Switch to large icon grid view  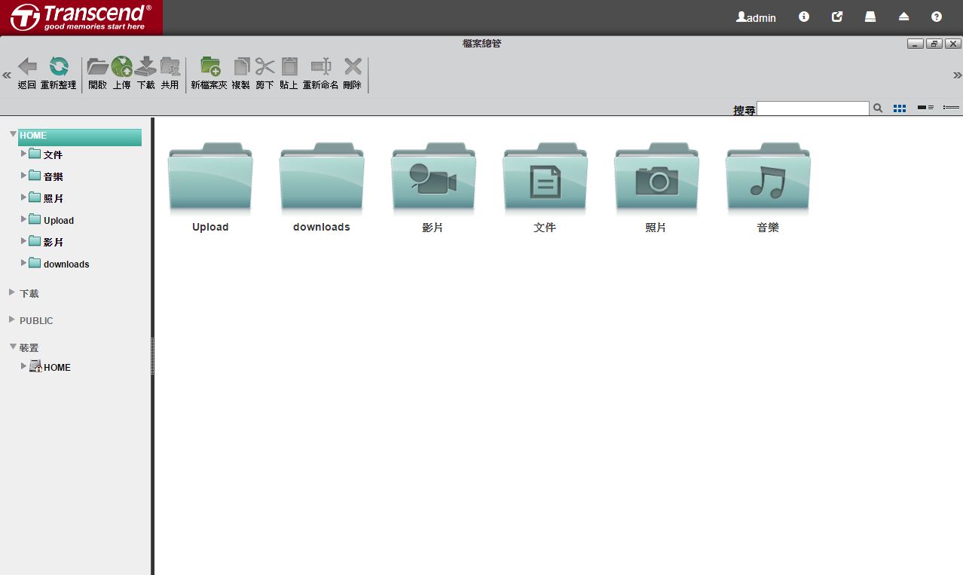900,109
